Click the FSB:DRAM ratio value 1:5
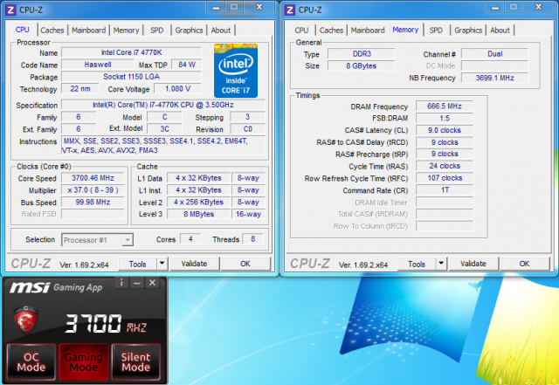The width and height of the screenshot is (559, 385). point(445,118)
